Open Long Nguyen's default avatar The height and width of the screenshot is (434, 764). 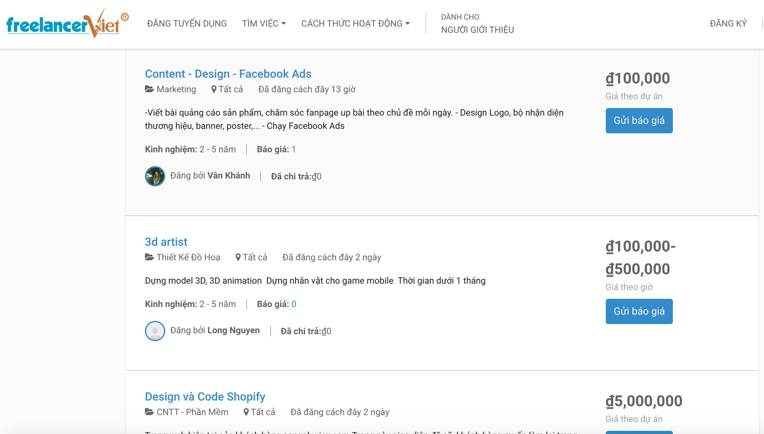[155, 331]
